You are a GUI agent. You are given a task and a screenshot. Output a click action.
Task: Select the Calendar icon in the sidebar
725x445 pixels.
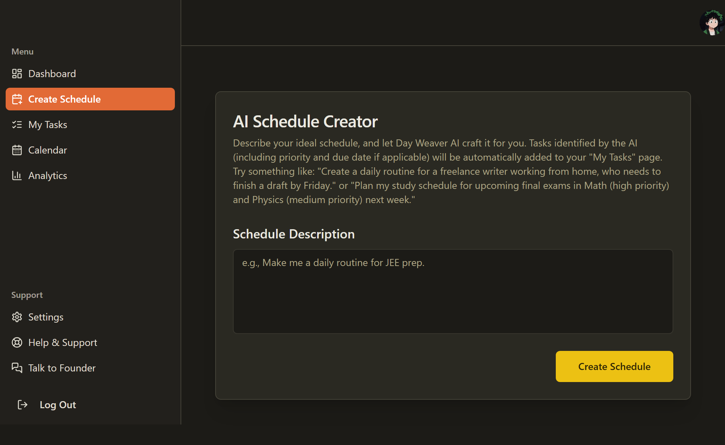coord(17,150)
